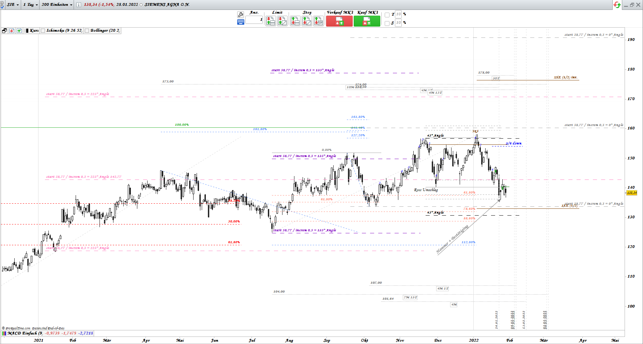The image size is (643, 344).
Task: Click the S percent value field
Action: click(x=398, y=23)
